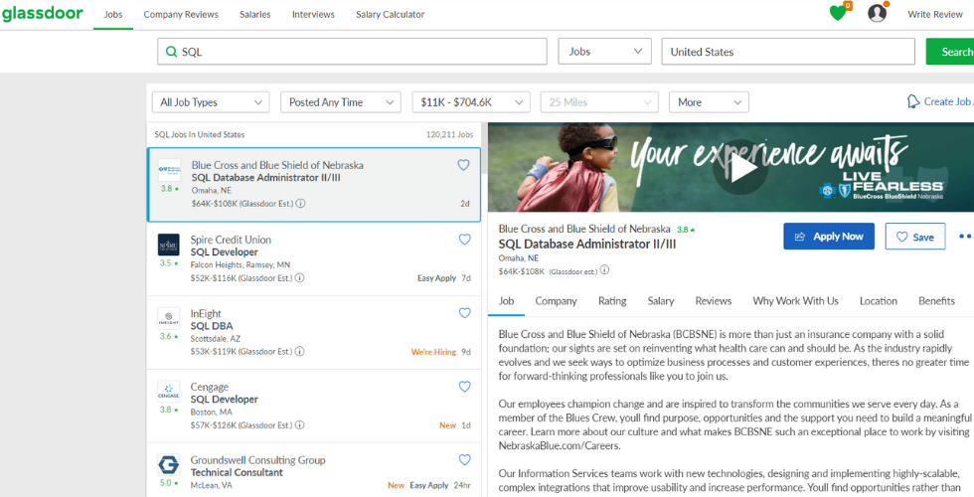Click the 120,211 Jobs count text

click(x=449, y=134)
